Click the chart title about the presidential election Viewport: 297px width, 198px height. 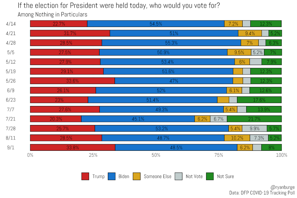[x=119, y=5]
